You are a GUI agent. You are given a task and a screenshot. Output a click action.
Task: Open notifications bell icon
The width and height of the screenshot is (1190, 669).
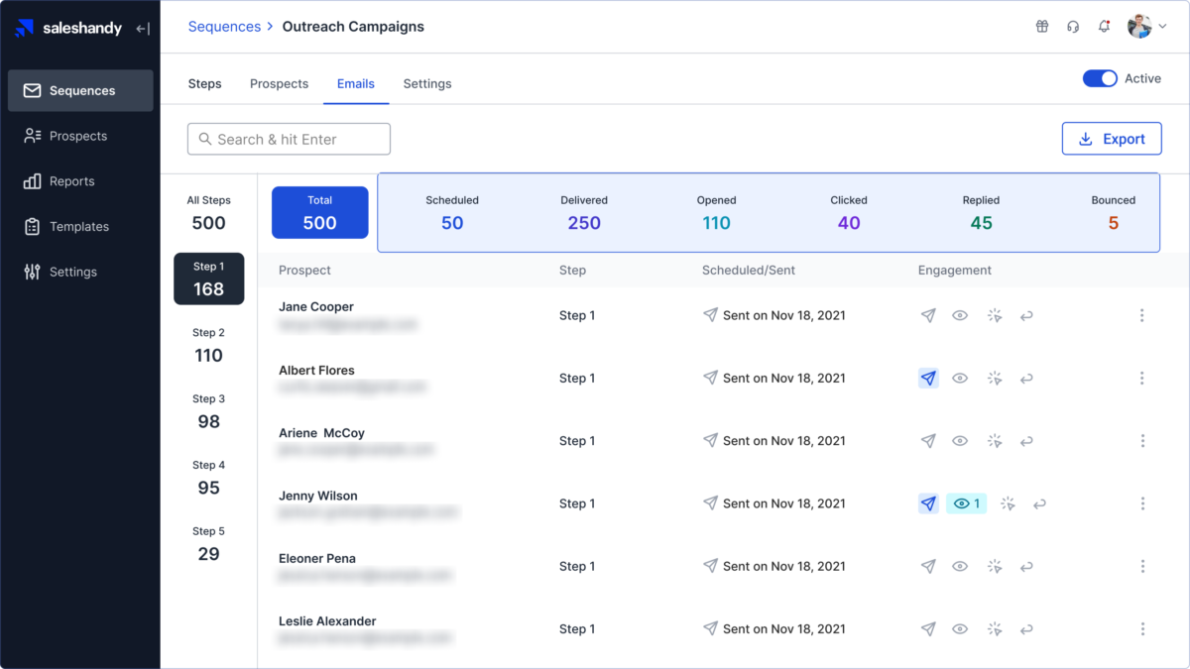coord(1104,27)
